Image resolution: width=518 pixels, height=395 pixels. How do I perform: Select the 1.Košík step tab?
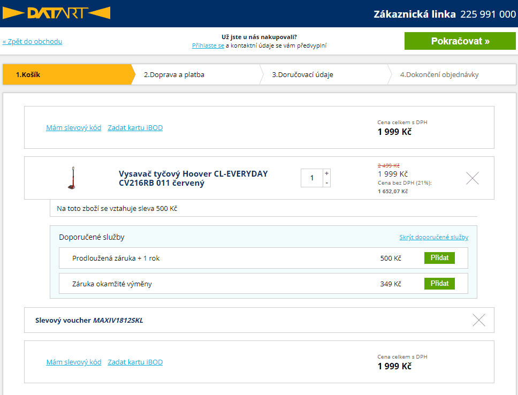[x=68, y=75]
